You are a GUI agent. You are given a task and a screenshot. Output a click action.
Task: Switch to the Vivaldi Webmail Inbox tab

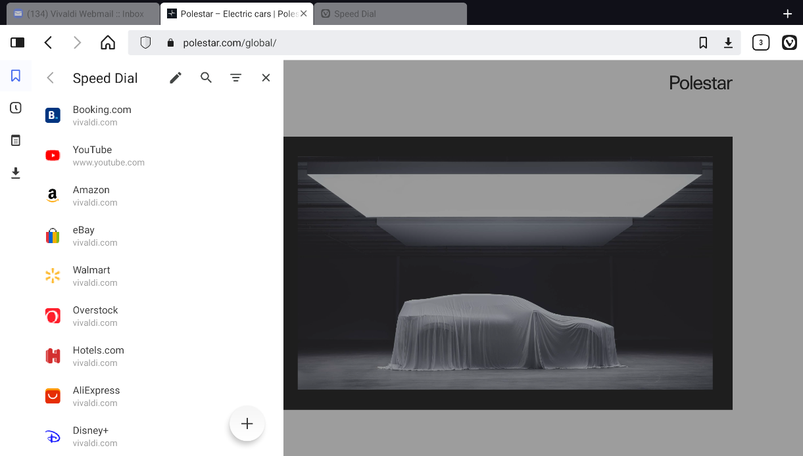[x=84, y=14]
